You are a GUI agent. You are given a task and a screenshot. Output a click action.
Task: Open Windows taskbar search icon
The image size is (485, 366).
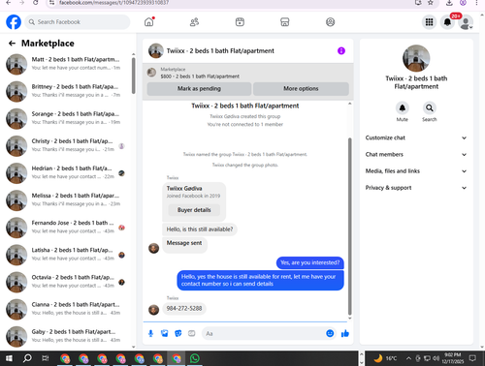[x=27, y=358]
